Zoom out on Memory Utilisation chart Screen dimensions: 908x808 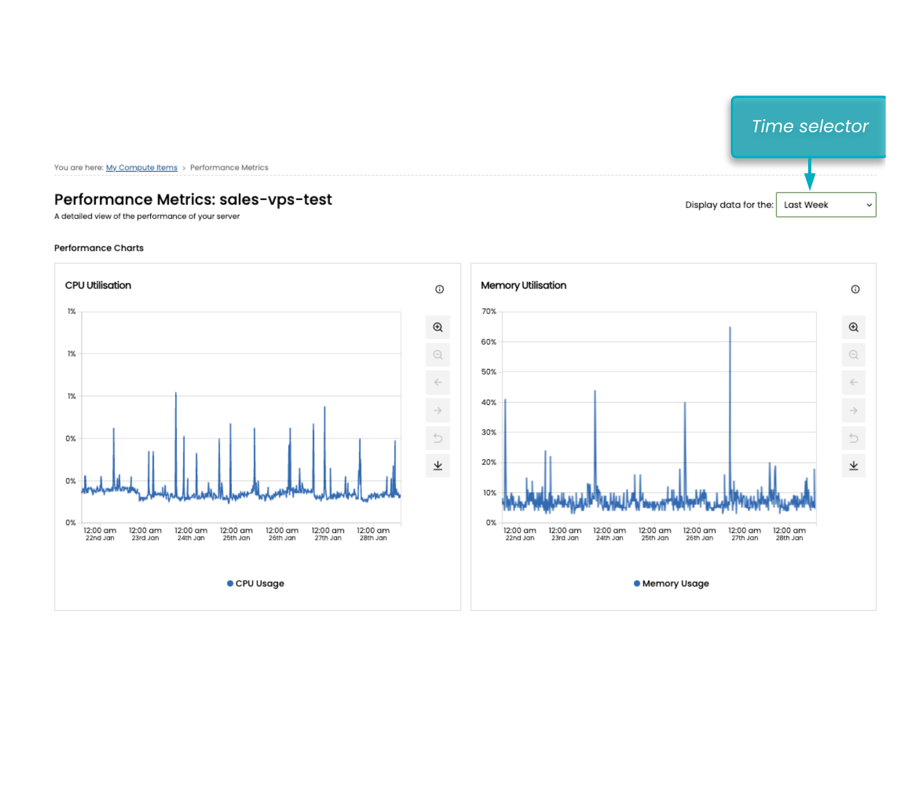854,355
